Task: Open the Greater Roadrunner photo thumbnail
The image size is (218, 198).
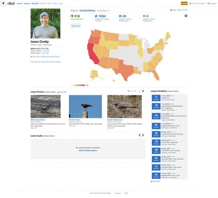Action: (125, 106)
